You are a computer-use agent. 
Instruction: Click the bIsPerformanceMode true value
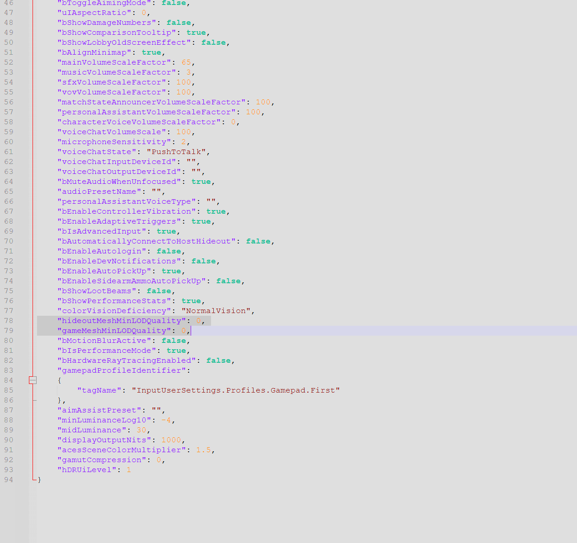(x=176, y=351)
